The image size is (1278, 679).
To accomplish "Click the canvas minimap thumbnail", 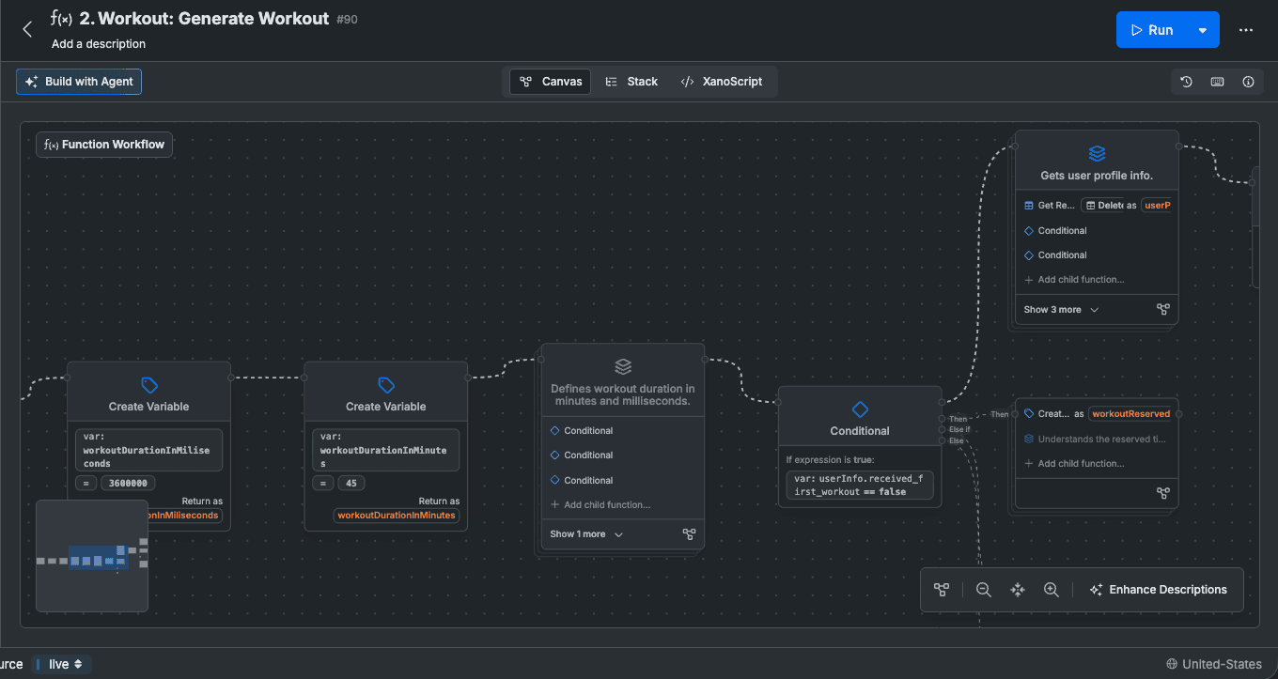I will [92, 556].
